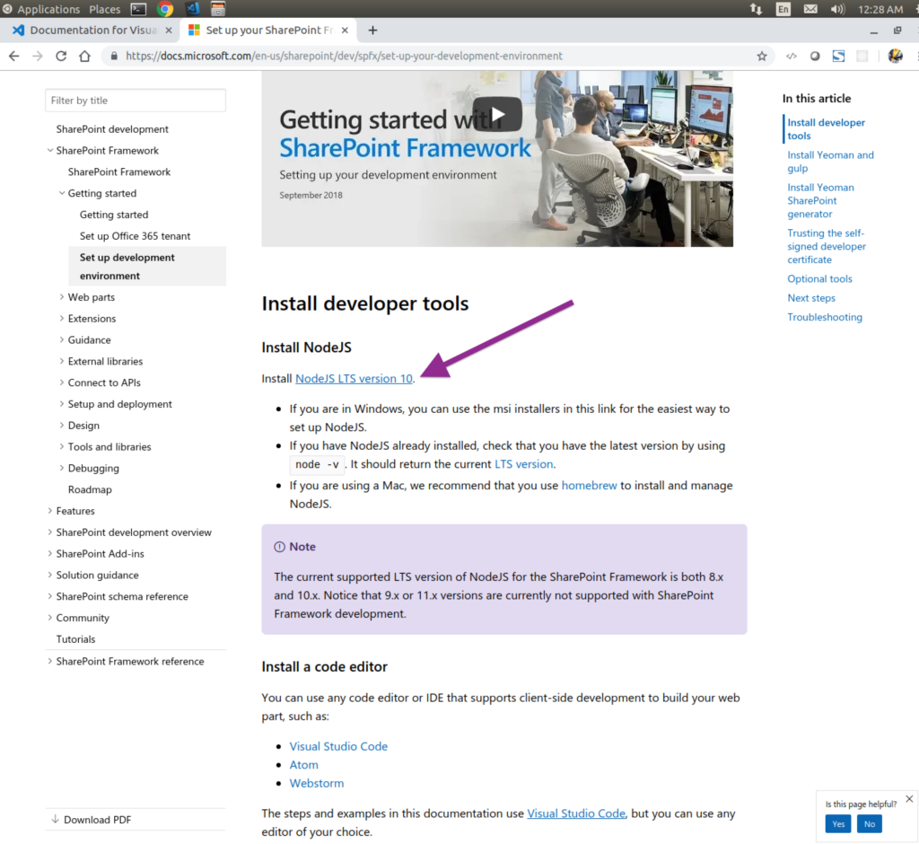The height and width of the screenshot is (844, 919).
Task: Expand the Extensions node
Action: click(62, 319)
